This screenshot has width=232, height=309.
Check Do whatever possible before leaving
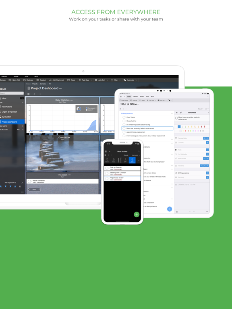point(124,125)
